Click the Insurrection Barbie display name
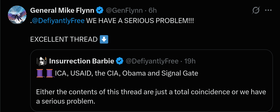The image size is (280, 112). [x=82, y=61]
